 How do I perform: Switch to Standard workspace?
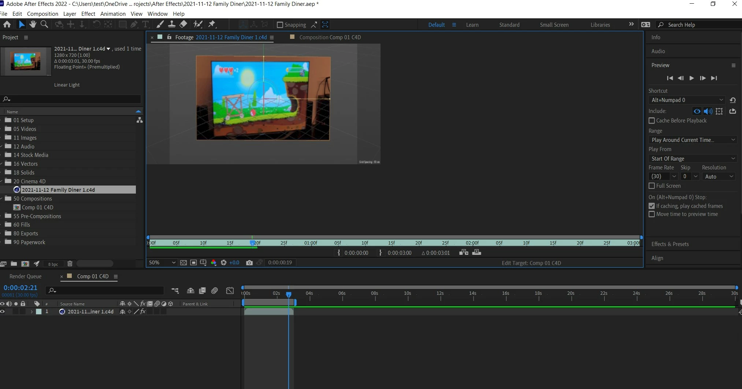coord(509,25)
